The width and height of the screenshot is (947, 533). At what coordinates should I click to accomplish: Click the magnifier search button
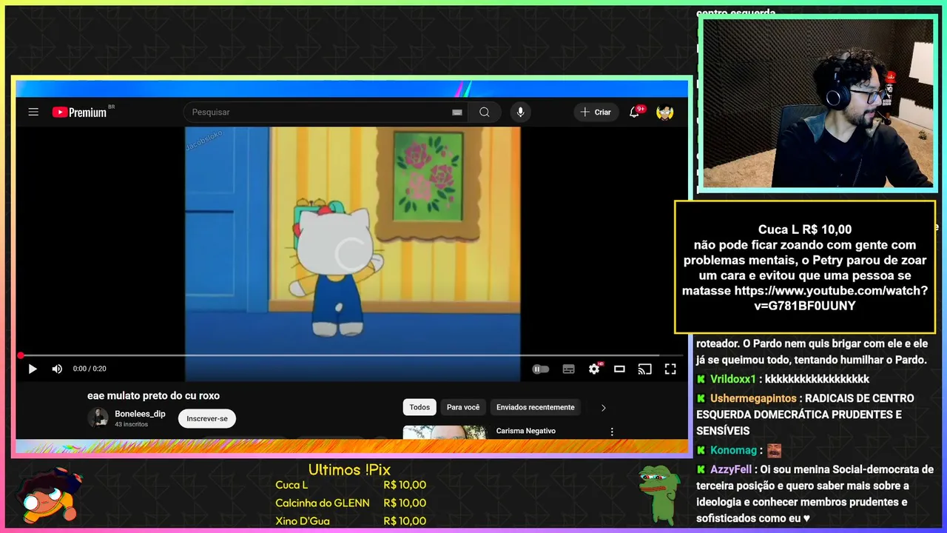click(x=485, y=112)
